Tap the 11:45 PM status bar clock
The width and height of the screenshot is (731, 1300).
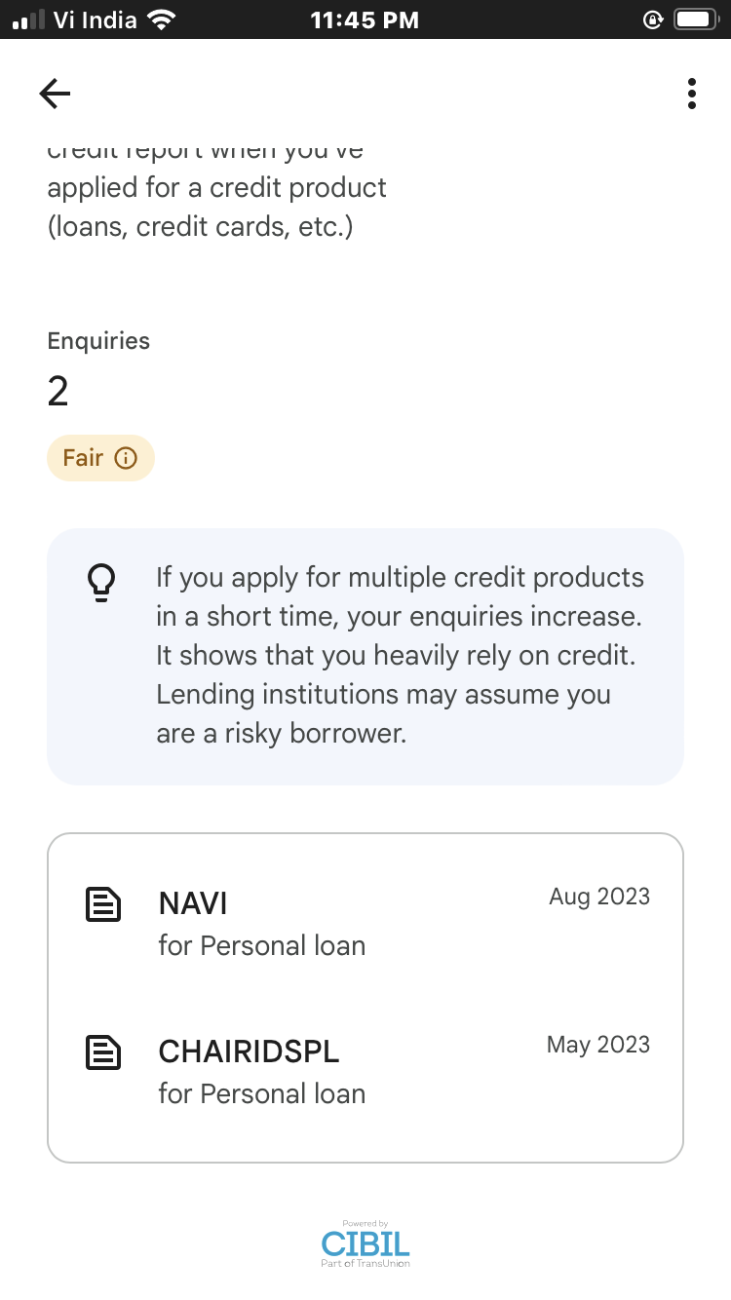click(x=365, y=19)
